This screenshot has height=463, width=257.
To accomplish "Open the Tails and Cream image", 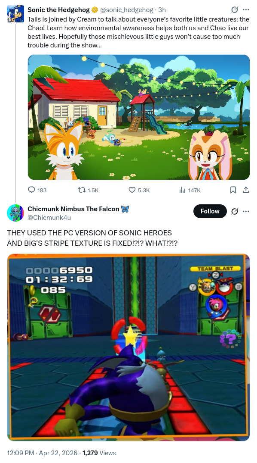I will pos(139,117).
